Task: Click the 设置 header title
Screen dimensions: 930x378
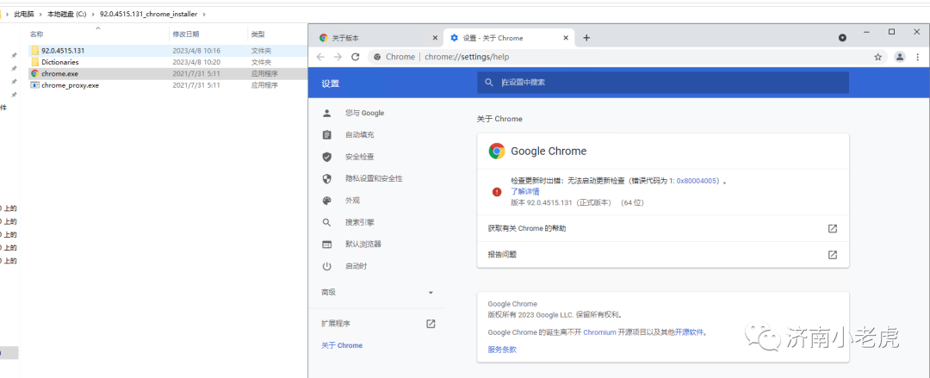Action: pyautogui.click(x=331, y=83)
